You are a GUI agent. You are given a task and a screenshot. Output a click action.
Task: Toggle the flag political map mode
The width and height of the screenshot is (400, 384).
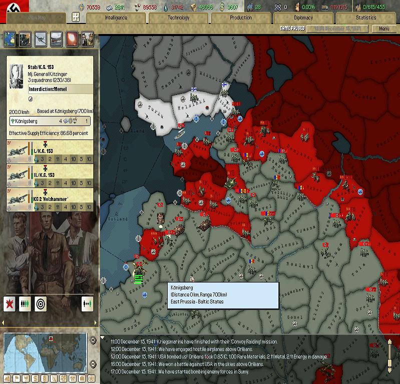coord(16,378)
